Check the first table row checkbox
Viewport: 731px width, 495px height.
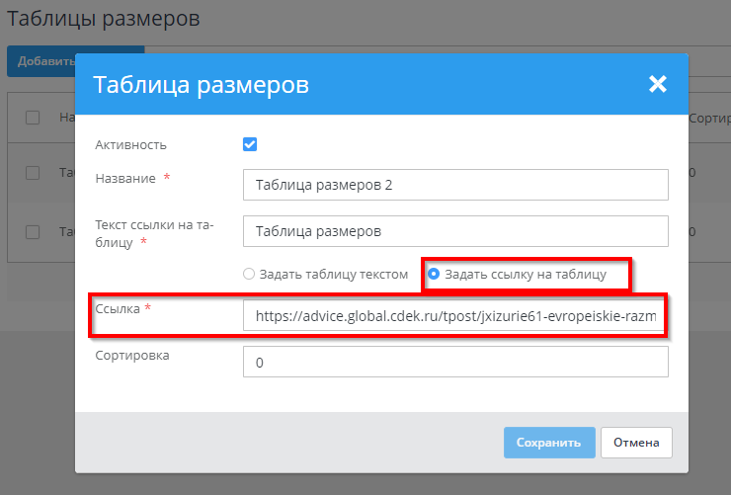click(x=33, y=173)
